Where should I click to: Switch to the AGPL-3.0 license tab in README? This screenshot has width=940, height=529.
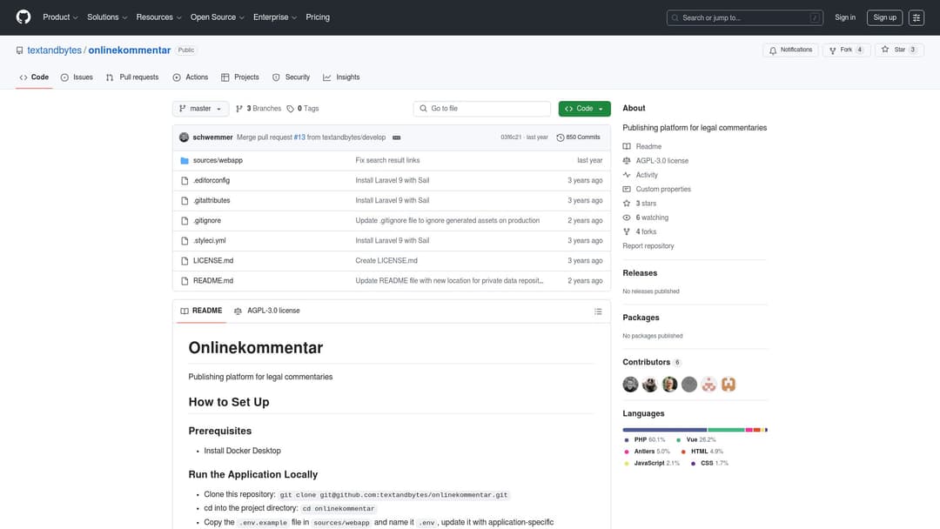coord(267,311)
